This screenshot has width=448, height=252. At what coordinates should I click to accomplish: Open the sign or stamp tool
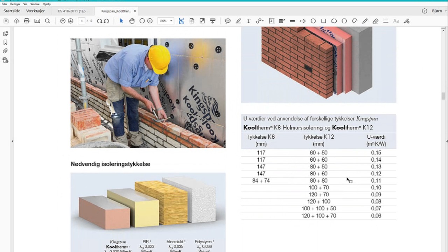tap(406, 21)
